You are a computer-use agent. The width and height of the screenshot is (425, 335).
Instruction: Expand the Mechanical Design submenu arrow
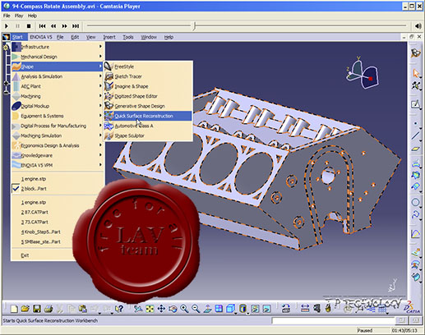100,57
